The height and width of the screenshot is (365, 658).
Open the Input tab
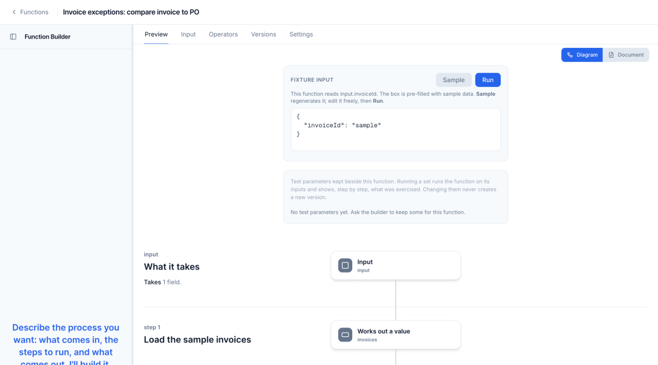(x=188, y=34)
